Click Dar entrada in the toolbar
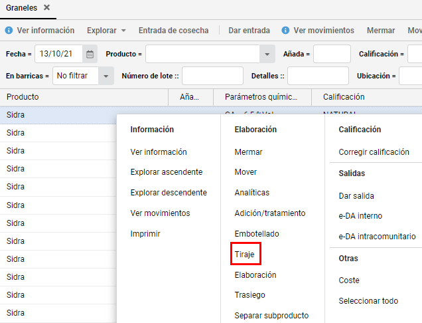Screen dimensions: 422x323 coord(249,31)
